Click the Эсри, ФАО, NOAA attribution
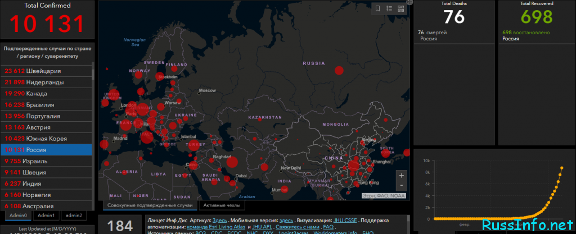The height and width of the screenshot is (234, 576). (384, 195)
